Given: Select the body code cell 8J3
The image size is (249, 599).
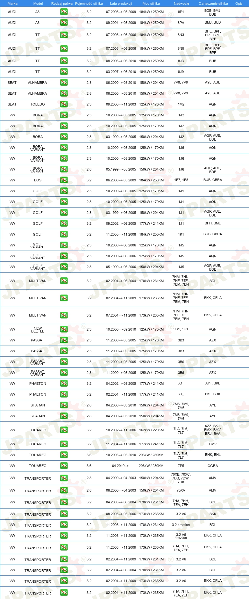Looking at the screenshot, I should tap(181, 61).
